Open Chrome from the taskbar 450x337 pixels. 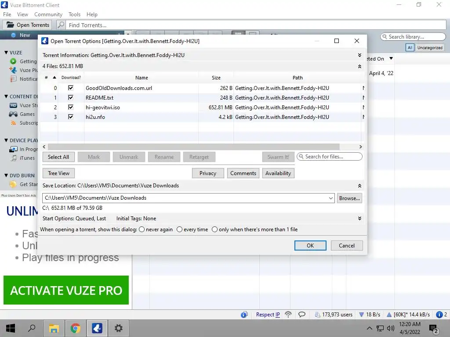pos(75,328)
